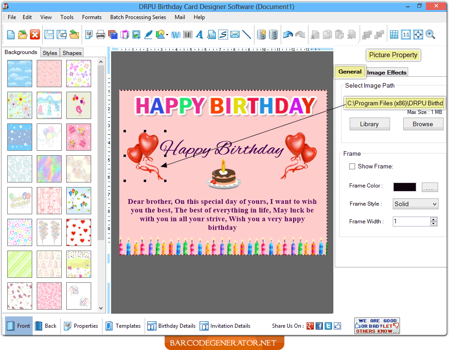Select the red hearts on white background thumbnail
The width and height of the screenshot is (449, 350).
point(79,232)
